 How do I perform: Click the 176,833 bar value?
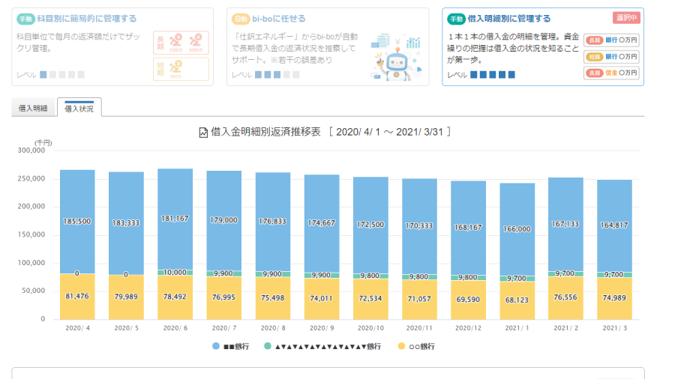272,221
